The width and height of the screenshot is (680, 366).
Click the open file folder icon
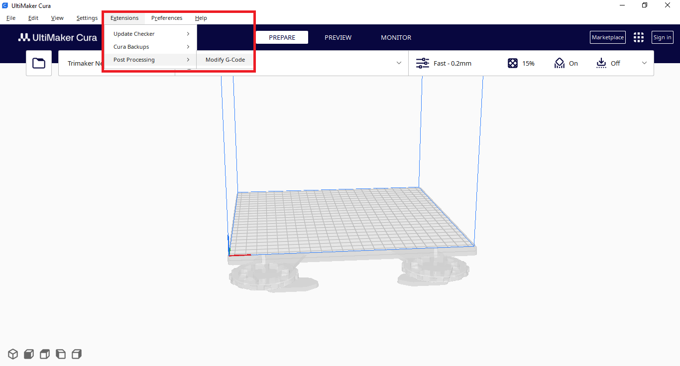coord(39,63)
